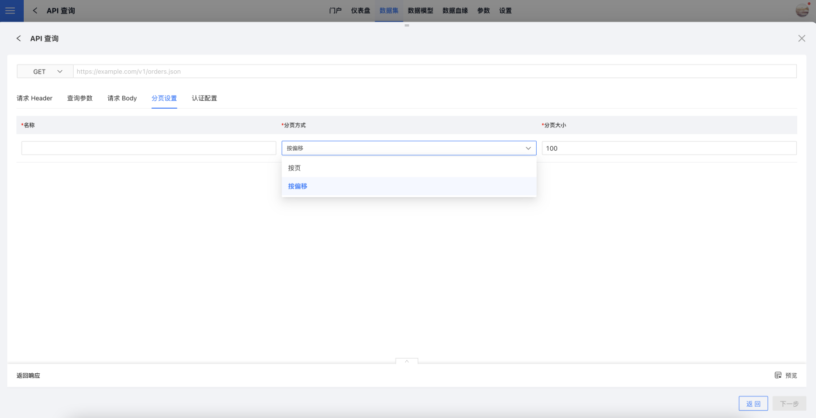816x418 pixels.
Task: Open the hamburger menu icon
Action: (x=10, y=11)
